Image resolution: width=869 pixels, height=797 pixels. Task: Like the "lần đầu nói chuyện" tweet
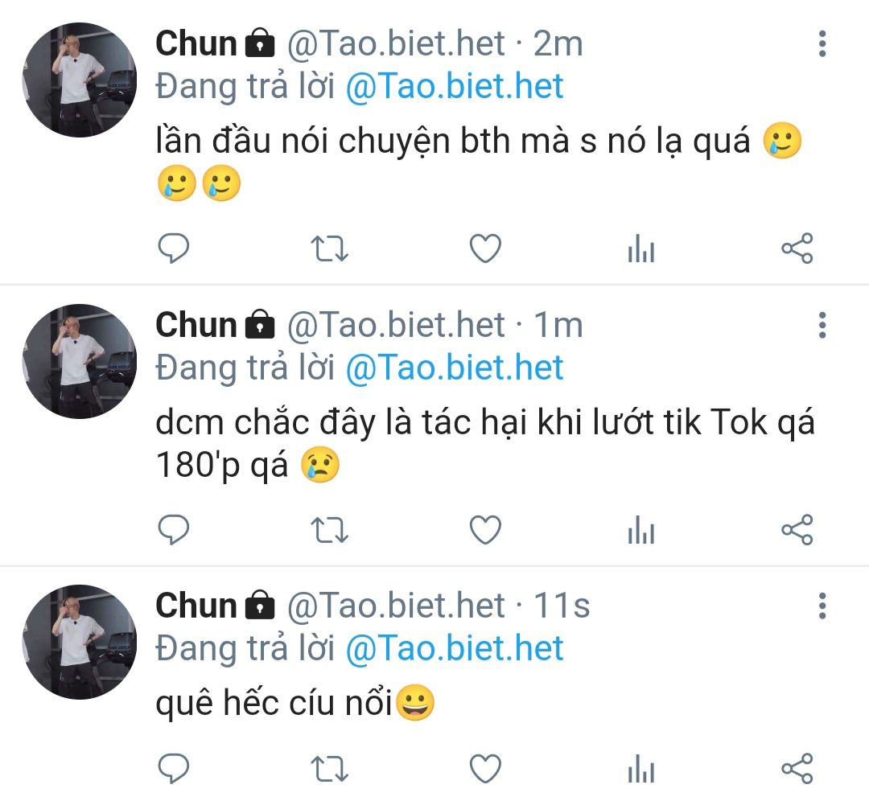485,249
